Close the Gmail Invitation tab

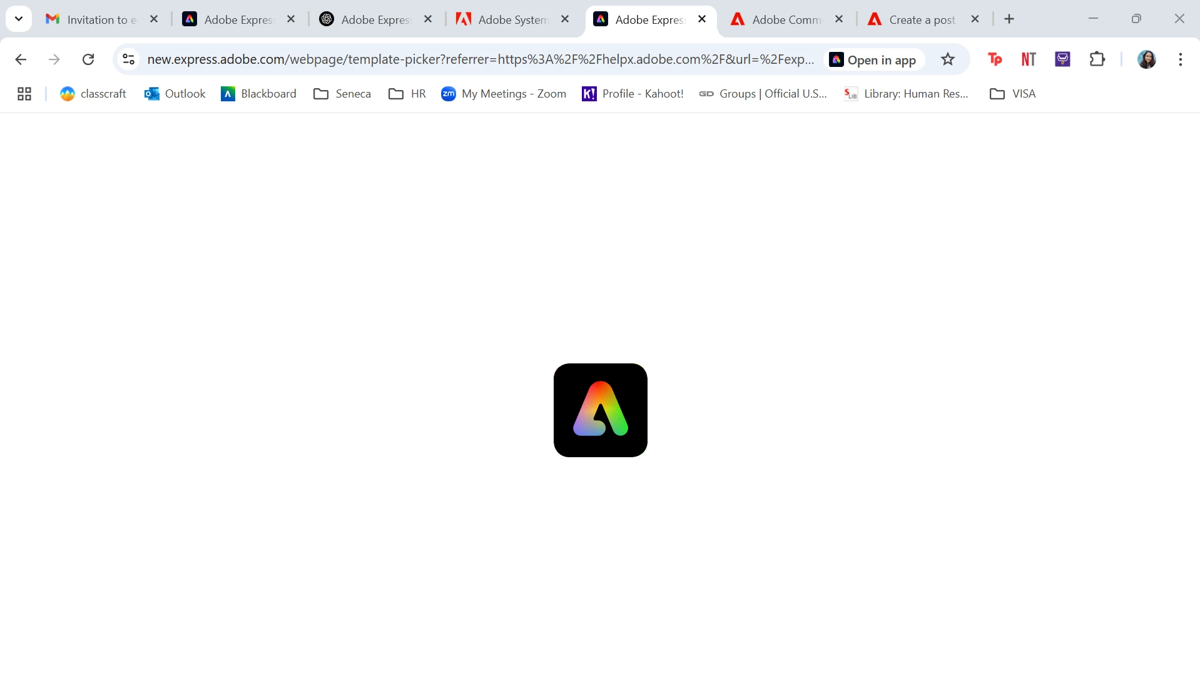coord(154,19)
